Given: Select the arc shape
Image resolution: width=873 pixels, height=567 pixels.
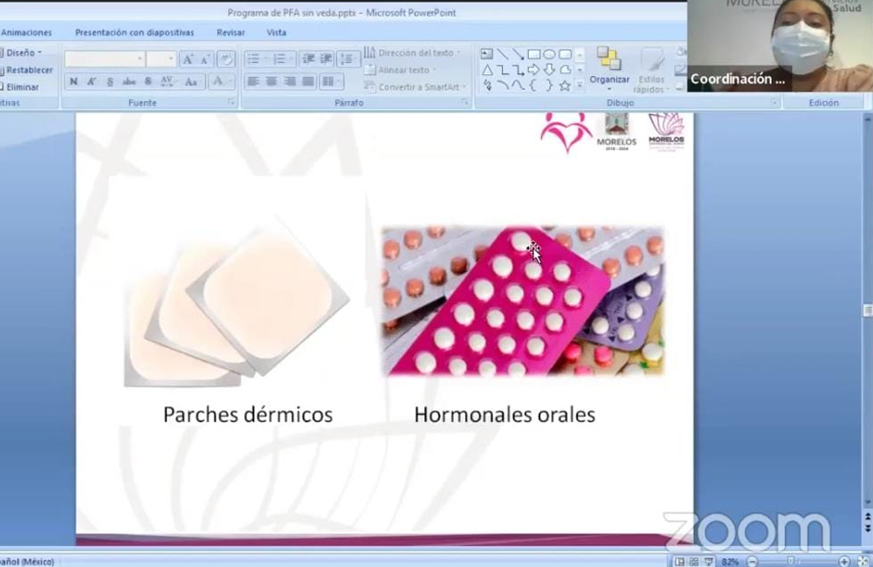Looking at the screenshot, I should coord(503,85).
